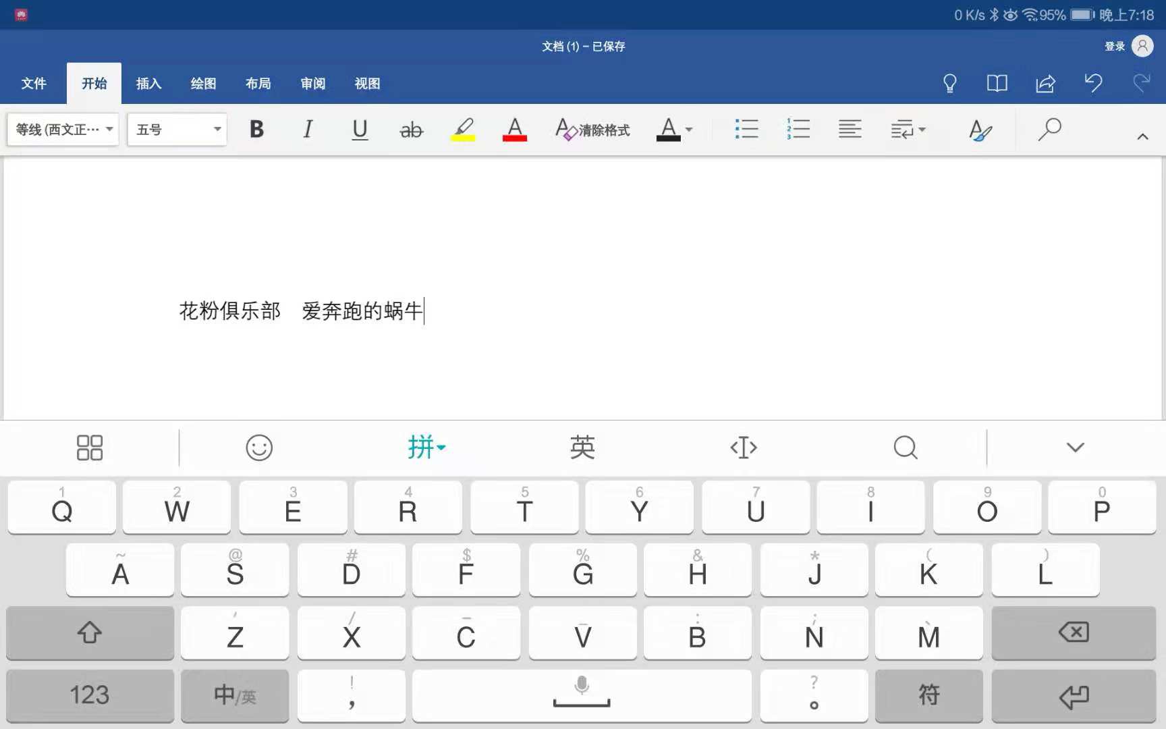Image resolution: width=1166 pixels, height=729 pixels.
Task: Click the 清除格式 clear formatting button
Action: (592, 129)
